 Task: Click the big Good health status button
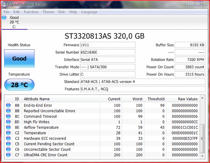(19, 58)
